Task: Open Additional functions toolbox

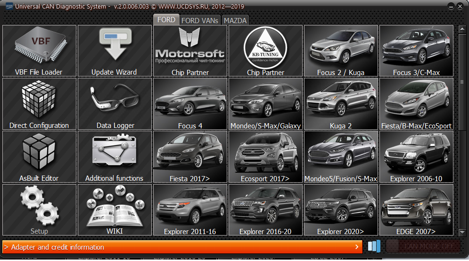Action: coord(115,157)
